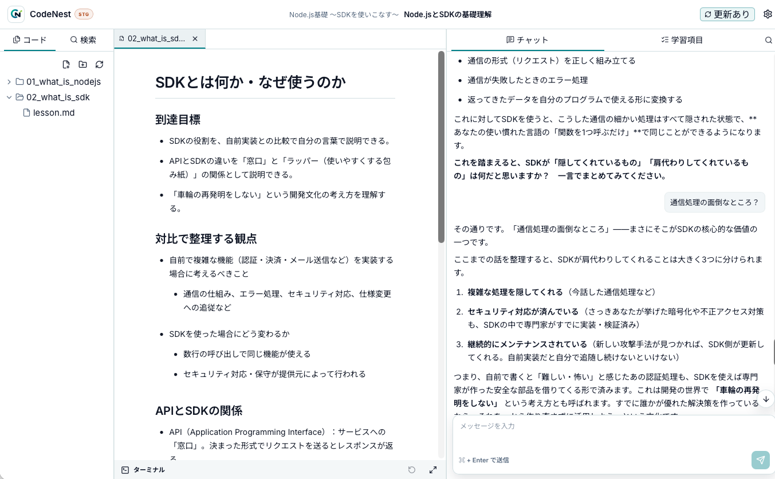Click the 更新あり button

click(x=727, y=14)
